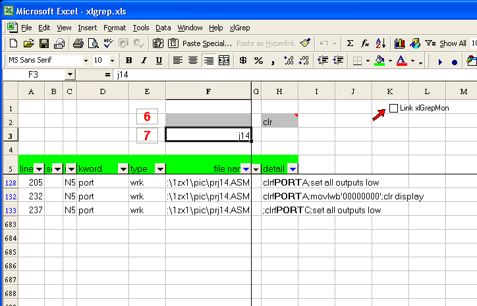Toggle Bold formatting button

(129, 61)
